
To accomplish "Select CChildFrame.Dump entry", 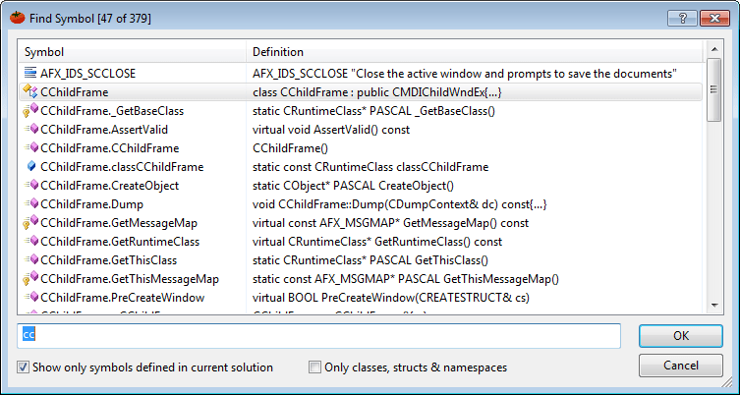I will (x=92, y=204).
